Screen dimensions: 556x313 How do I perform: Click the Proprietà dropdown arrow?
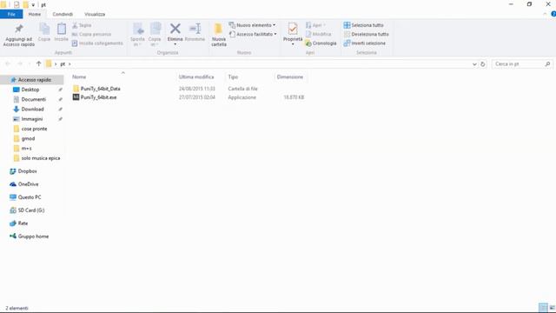pos(293,44)
